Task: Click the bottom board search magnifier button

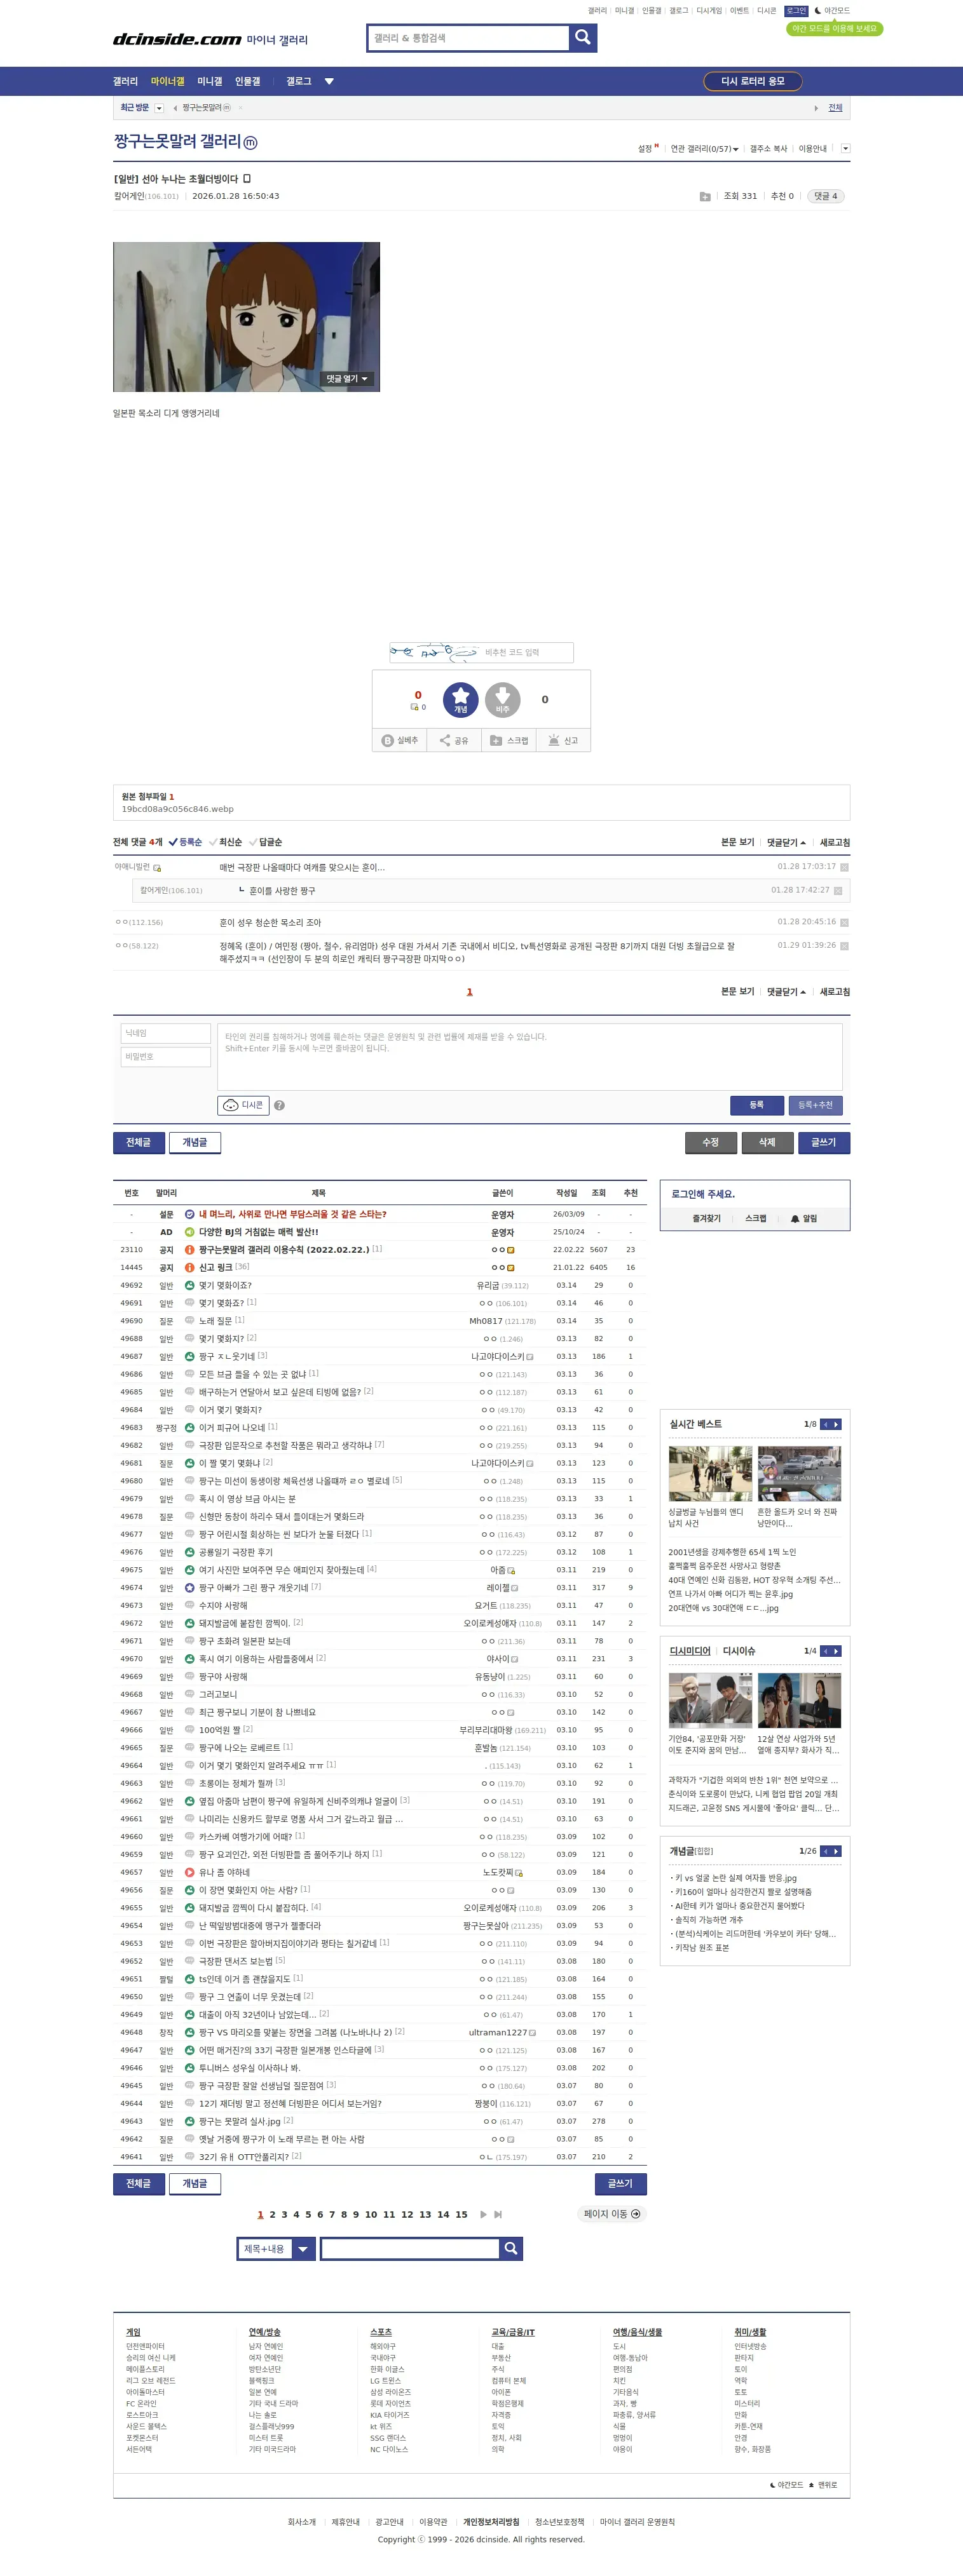Action: coord(510,2248)
